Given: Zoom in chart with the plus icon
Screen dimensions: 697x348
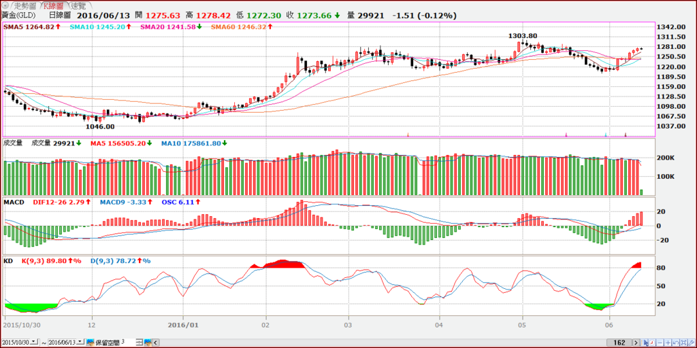Looking at the screenshot, I should pos(668,343).
